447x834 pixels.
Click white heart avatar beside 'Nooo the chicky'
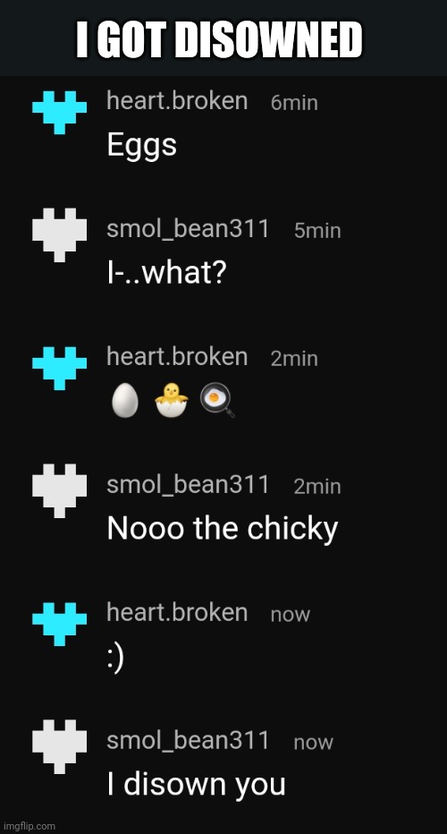click(x=60, y=490)
